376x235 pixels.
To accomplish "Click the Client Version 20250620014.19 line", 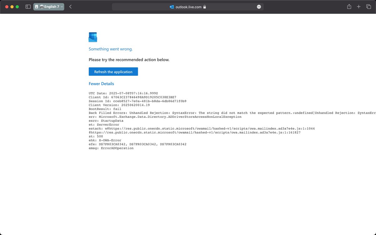I will pos(119,105).
